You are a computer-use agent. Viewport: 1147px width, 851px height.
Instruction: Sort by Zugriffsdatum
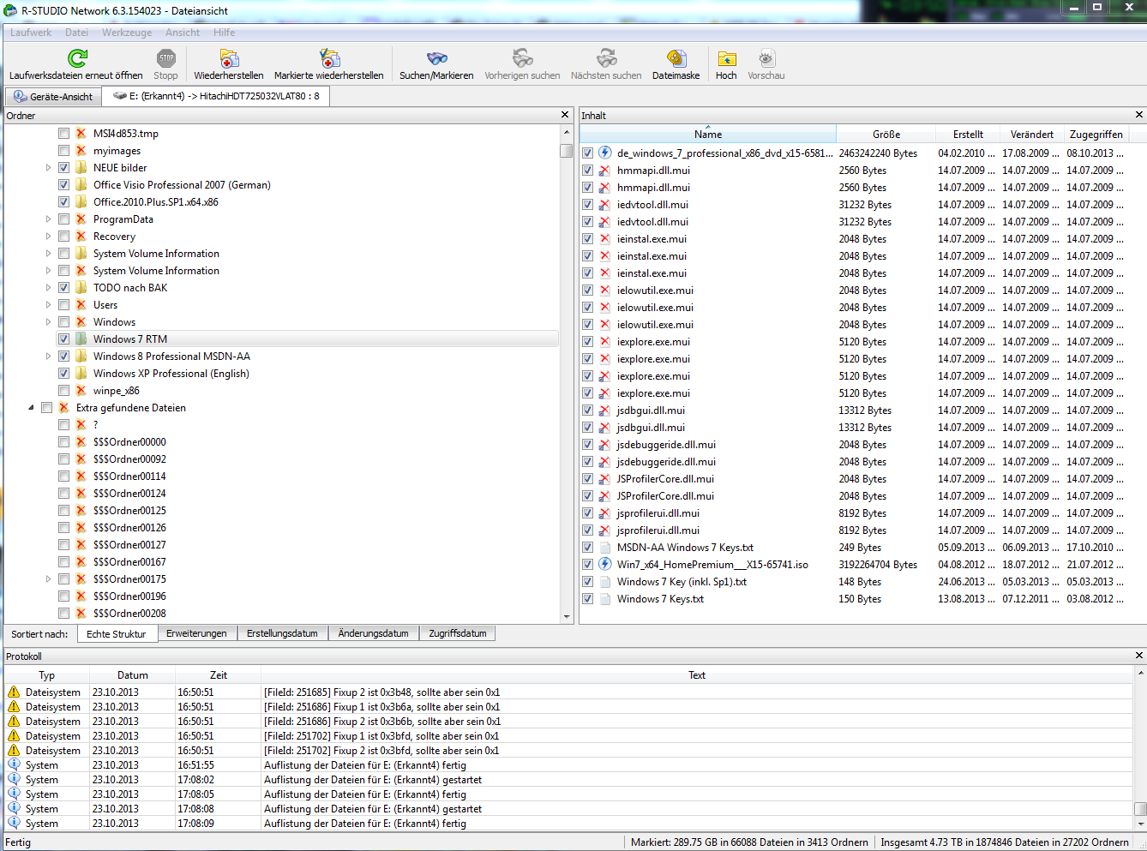(458, 633)
